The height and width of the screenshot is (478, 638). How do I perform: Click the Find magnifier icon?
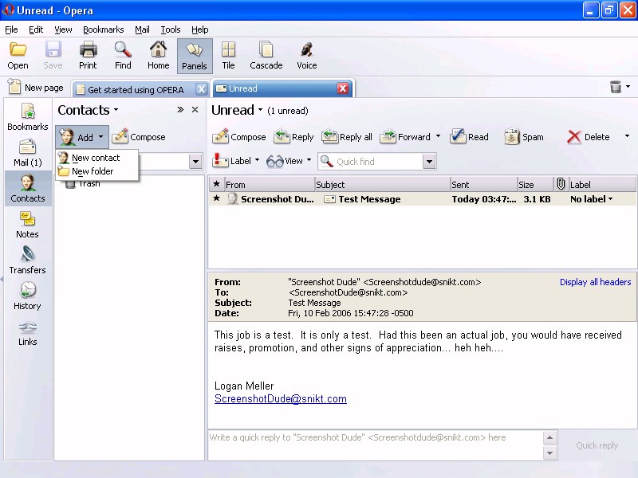(123, 55)
